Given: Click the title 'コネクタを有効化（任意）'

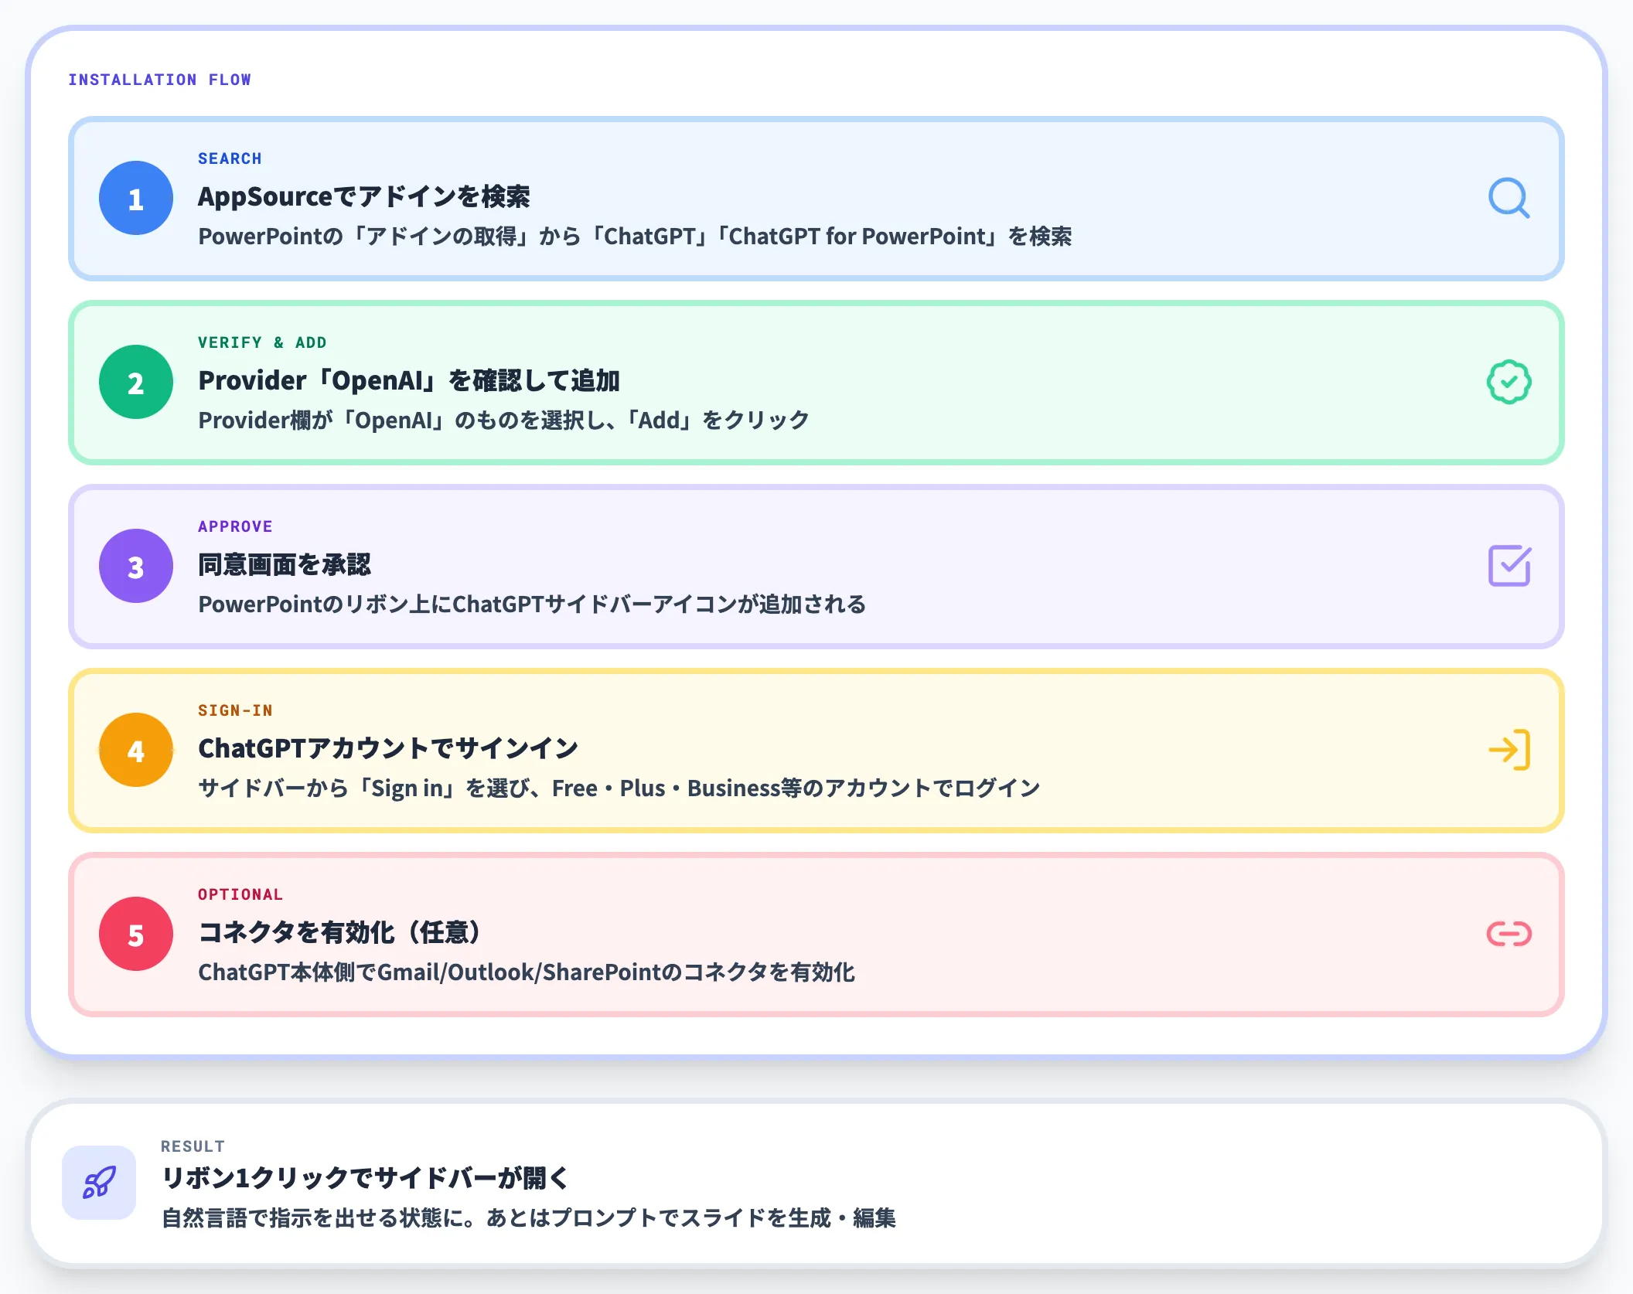Looking at the screenshot, I should [342, 932].
